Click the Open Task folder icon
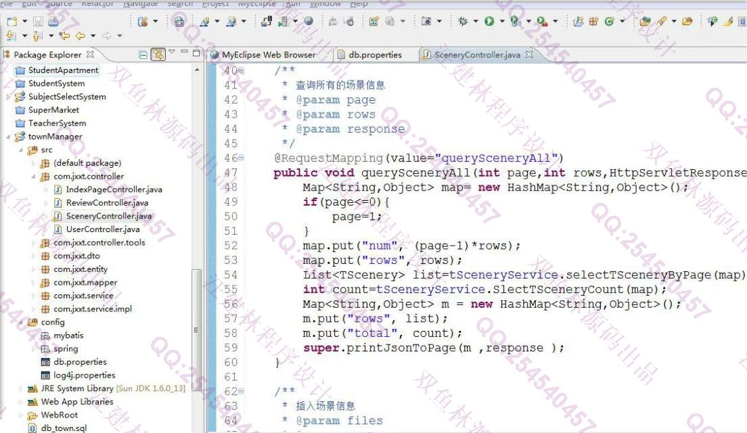The image size is (747, 433). pos(687,22)
